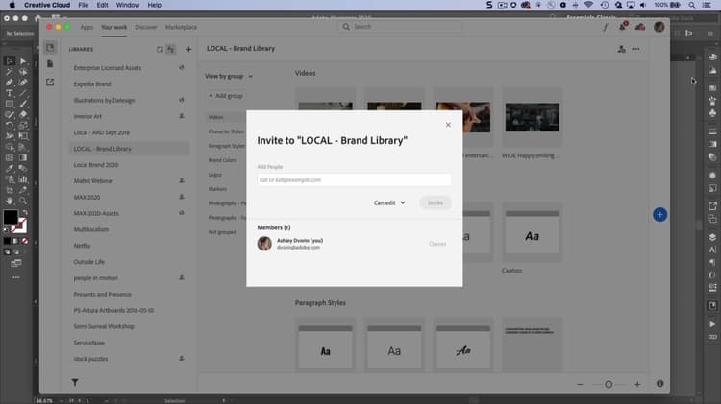
Task: Open the fonts icon in header
Action: (606, 27)
